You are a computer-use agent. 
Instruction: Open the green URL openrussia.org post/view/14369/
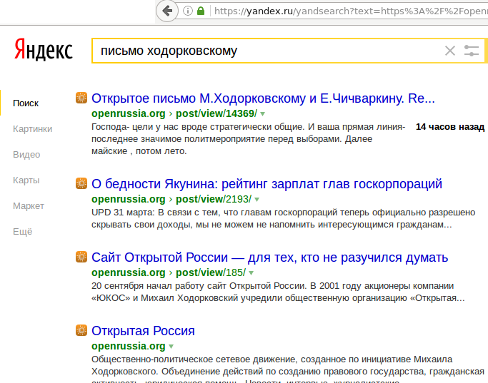click(x=174, y=113)
